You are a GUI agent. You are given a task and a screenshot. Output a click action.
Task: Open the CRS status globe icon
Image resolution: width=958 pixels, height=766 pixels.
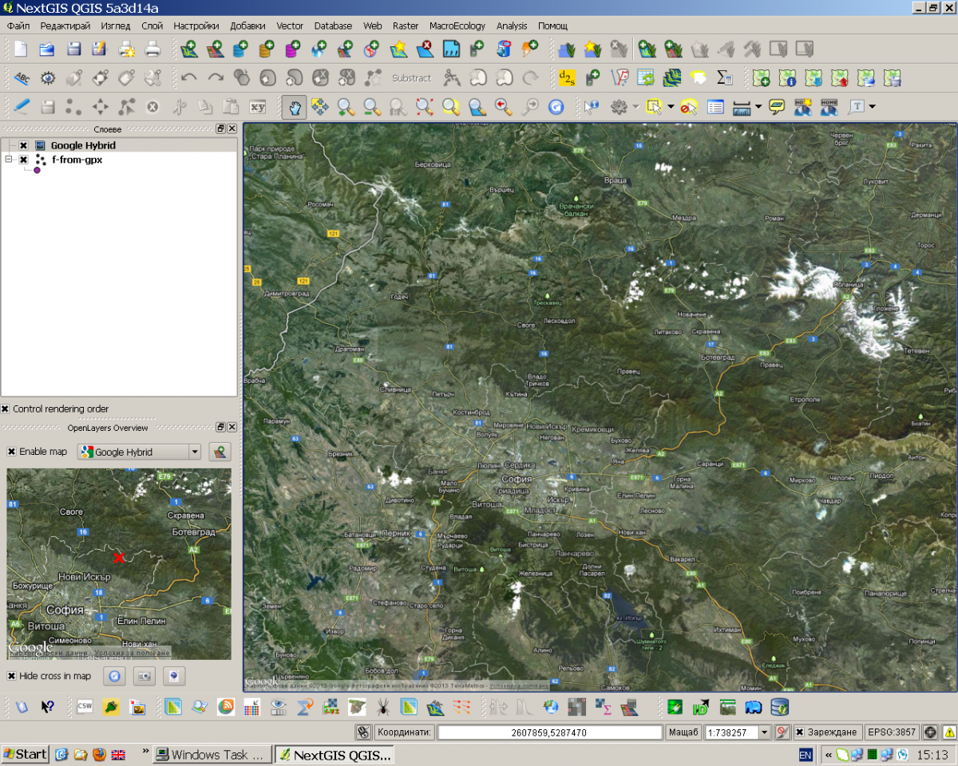[x=930, y=732]
